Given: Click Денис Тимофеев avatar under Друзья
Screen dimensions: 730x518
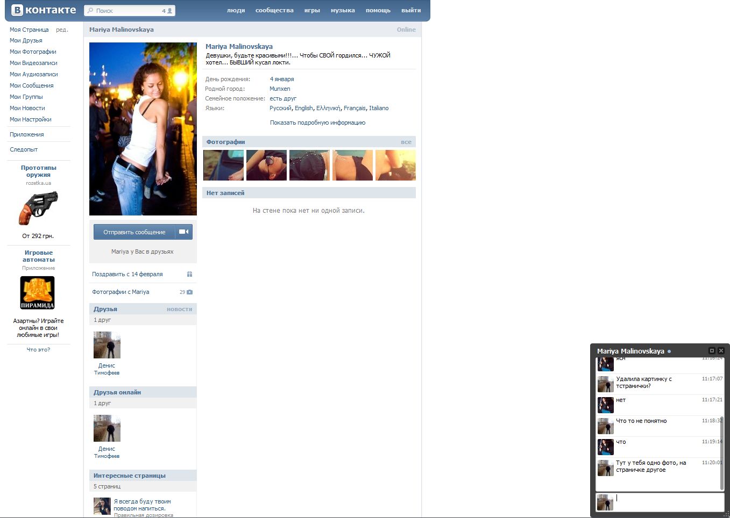Looking at the screenshot, I should pos(107,345).
